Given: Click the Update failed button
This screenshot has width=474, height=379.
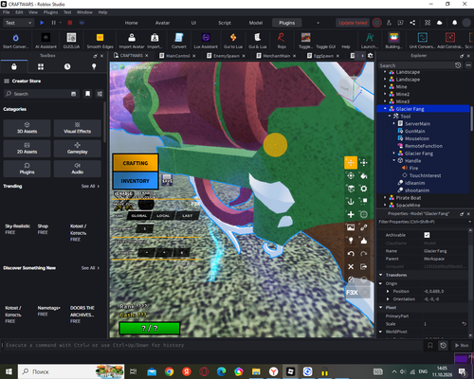Looking at the screenshot, I should click(x=353, y=23).
